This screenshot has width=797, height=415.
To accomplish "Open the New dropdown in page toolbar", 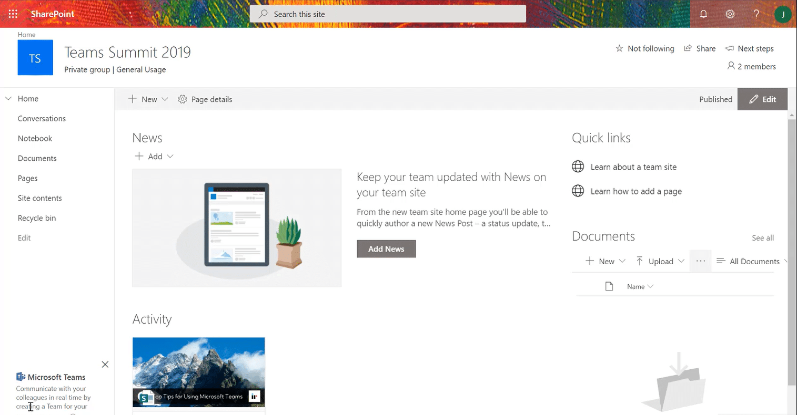I will coord(148,99).
